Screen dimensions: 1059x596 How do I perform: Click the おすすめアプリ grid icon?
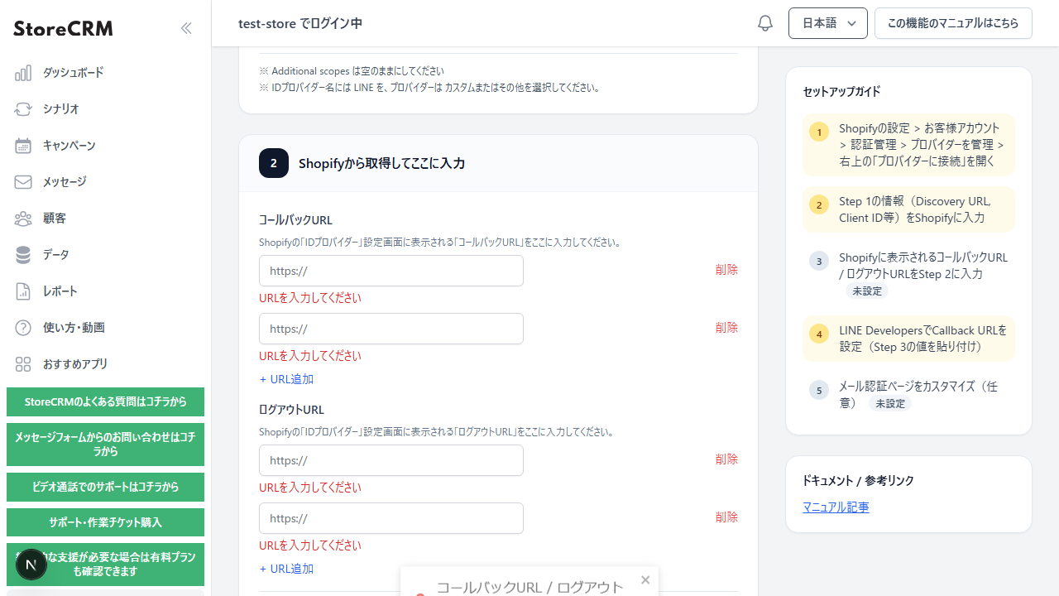coord(23,364)
